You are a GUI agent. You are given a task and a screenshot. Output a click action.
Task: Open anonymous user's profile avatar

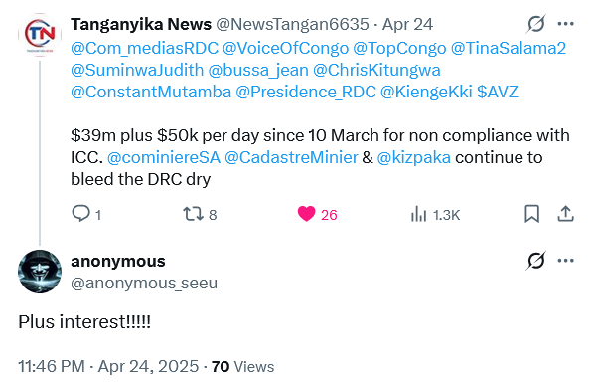[40, 272]
